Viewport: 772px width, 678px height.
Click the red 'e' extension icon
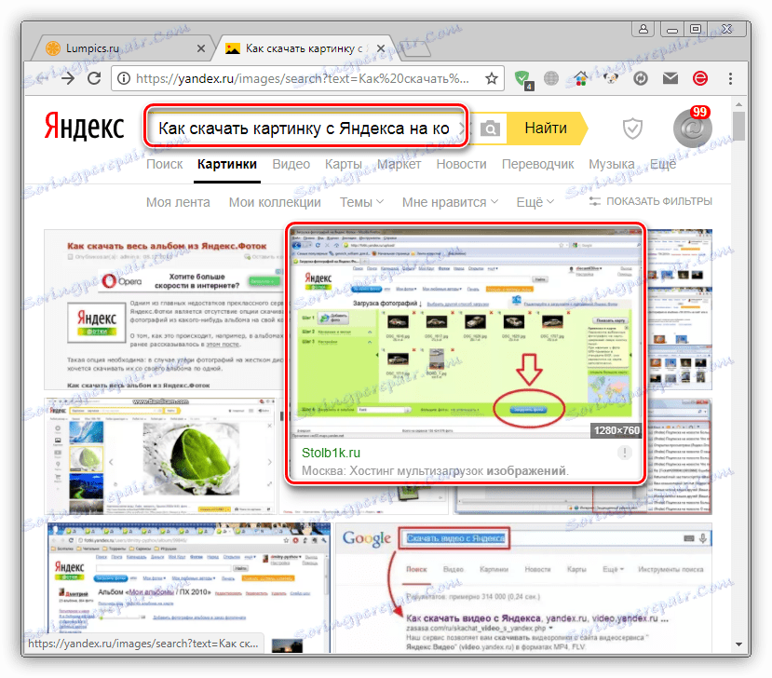pyautogui.click(x=701, y=80)
